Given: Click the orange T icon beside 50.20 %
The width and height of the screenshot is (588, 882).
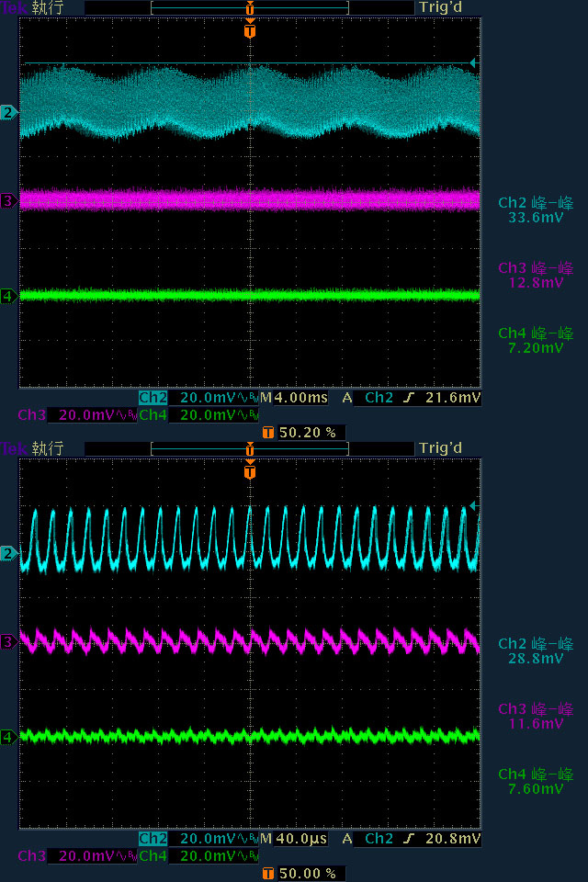Looking at the screenshot, I should coord(268,433).
